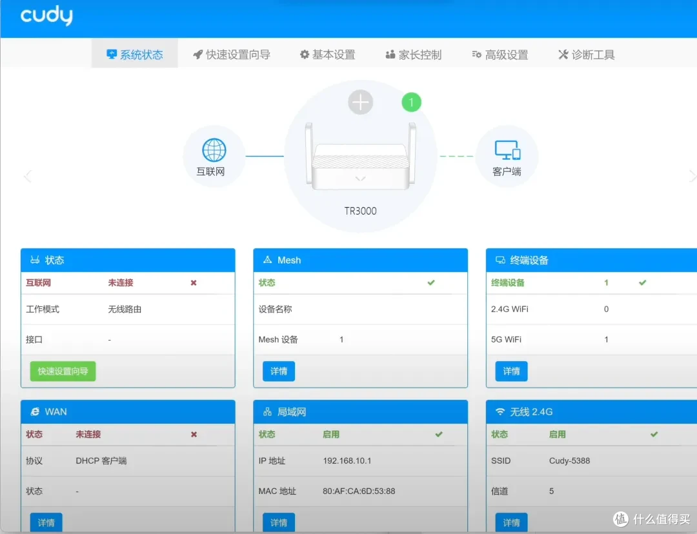Click the green 快速设置向导 button

[x=63, y=371]
